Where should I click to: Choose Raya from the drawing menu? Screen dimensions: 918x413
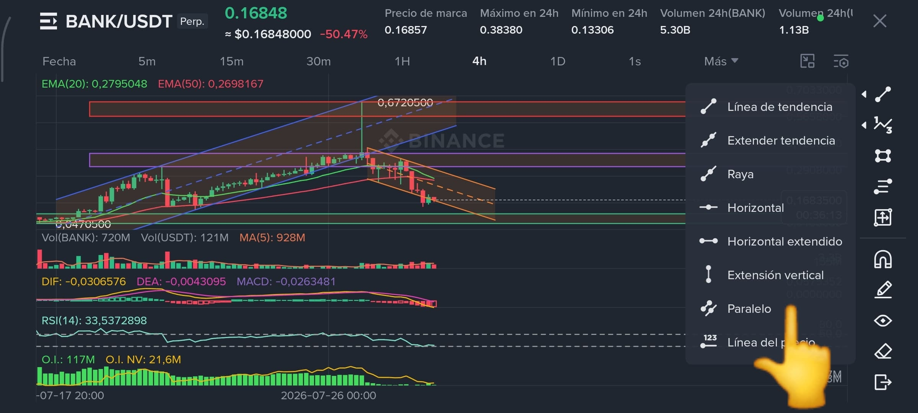pos(771,174)
